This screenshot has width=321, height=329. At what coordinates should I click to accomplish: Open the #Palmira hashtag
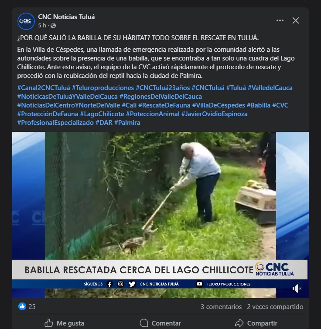[127, 123]
